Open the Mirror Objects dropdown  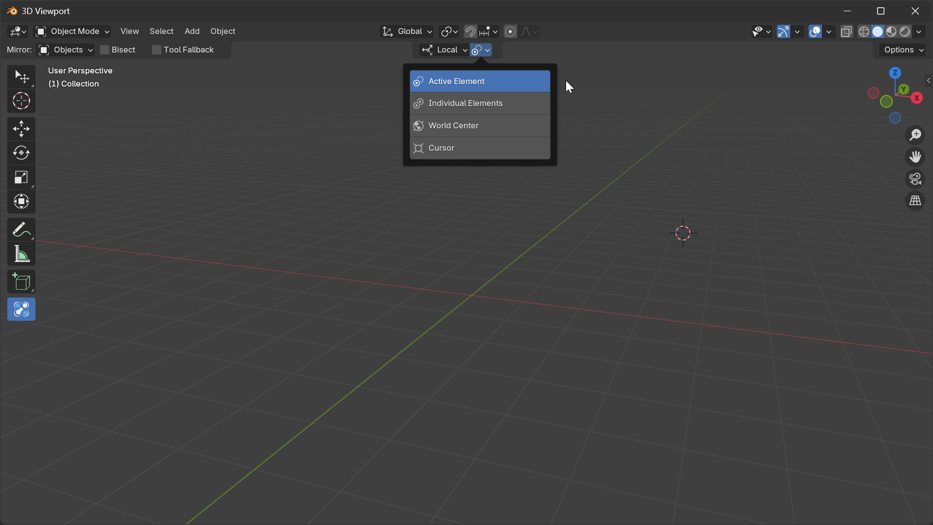coord(65,50)
